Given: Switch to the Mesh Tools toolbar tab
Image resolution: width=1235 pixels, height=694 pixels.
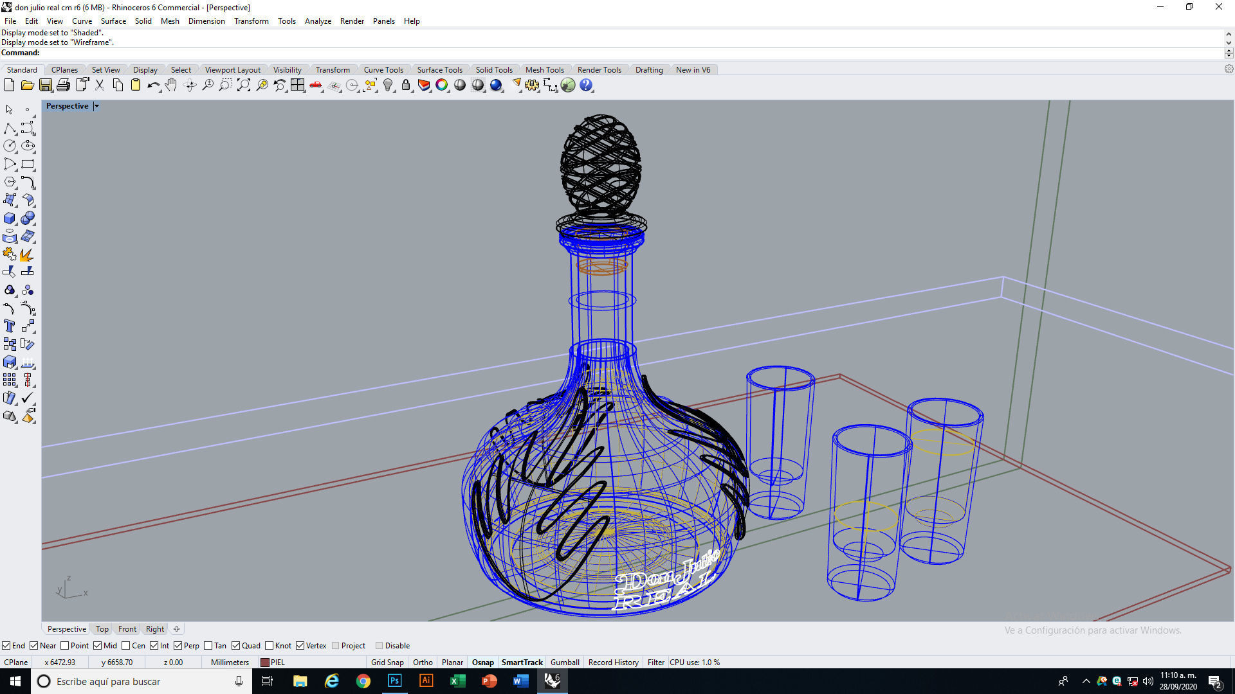Looking at the screenshot, I should point(544,70).
